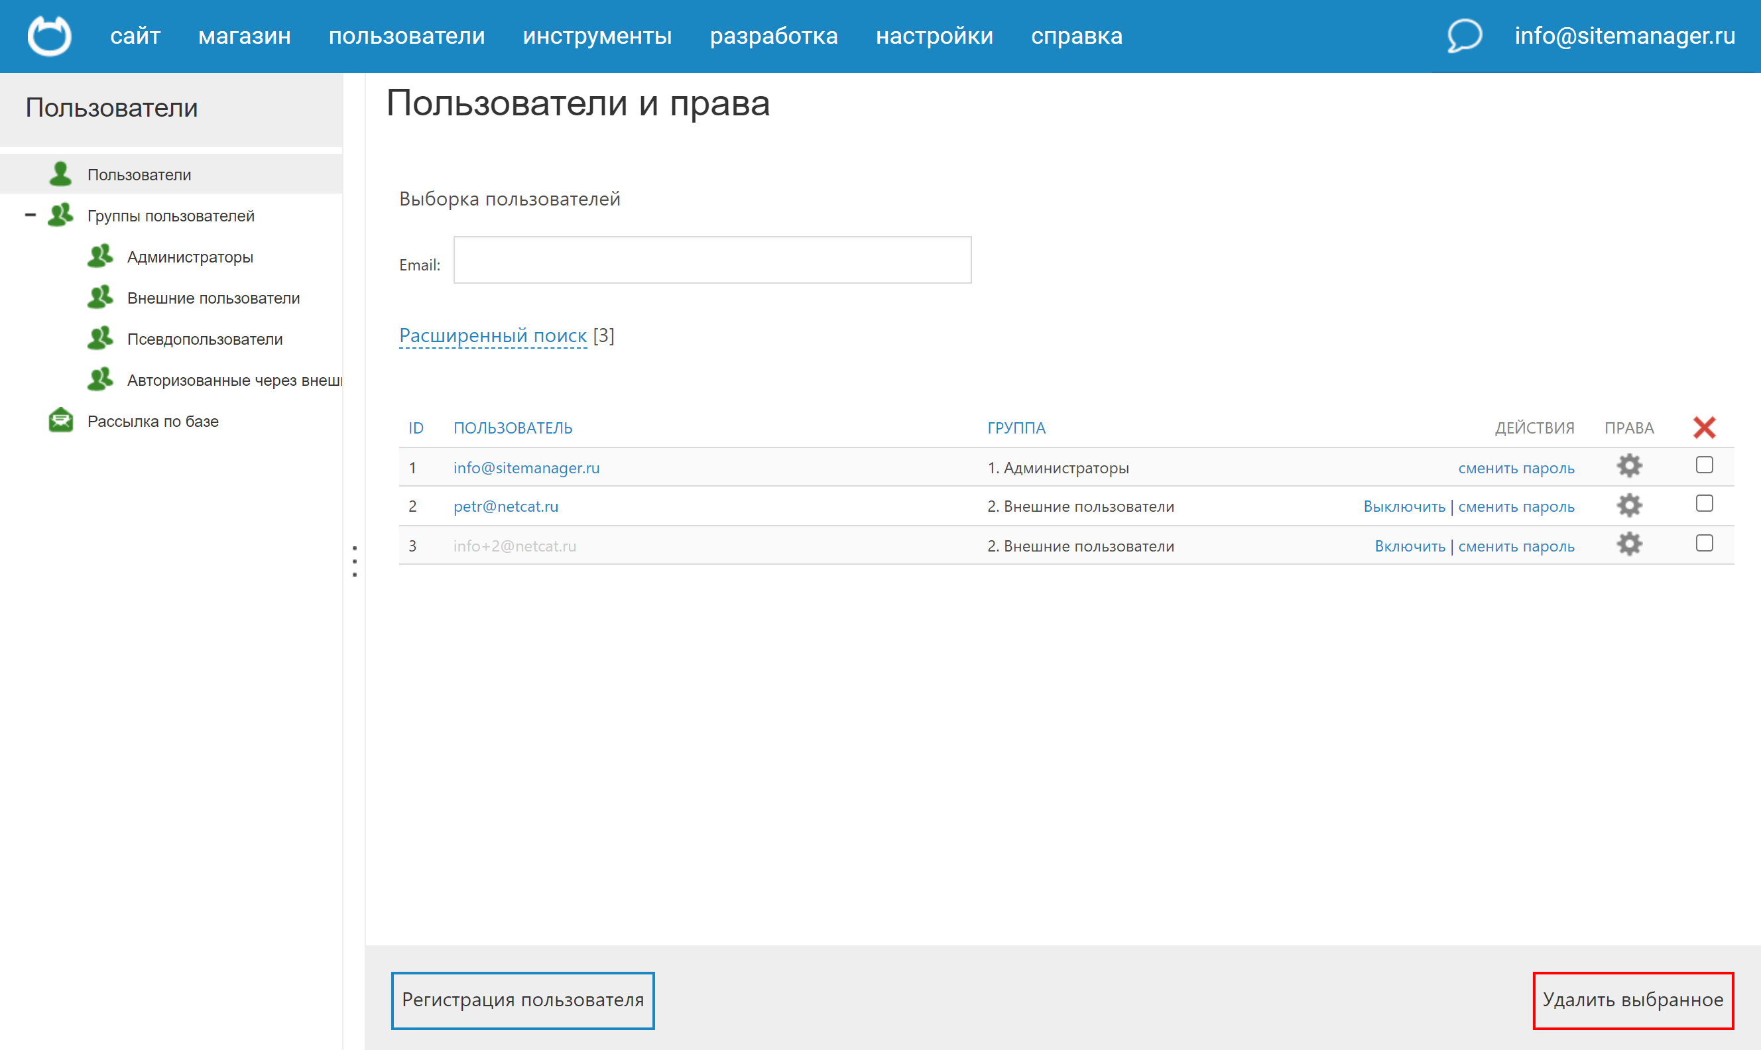Click Выключить for petr@netcat.ru

1404,506
